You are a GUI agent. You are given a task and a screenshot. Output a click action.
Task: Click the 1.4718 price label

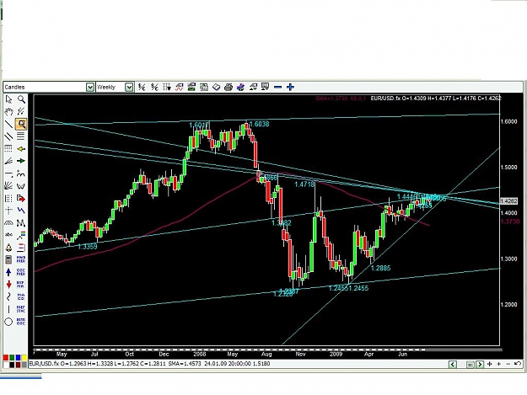(x=304, y=184)
